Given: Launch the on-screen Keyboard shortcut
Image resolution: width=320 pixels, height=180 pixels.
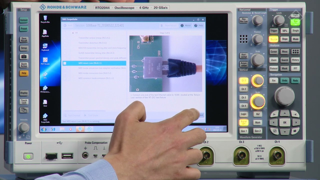Looking at the screenshot, I should pyautogui.click(x=45, y=47).
